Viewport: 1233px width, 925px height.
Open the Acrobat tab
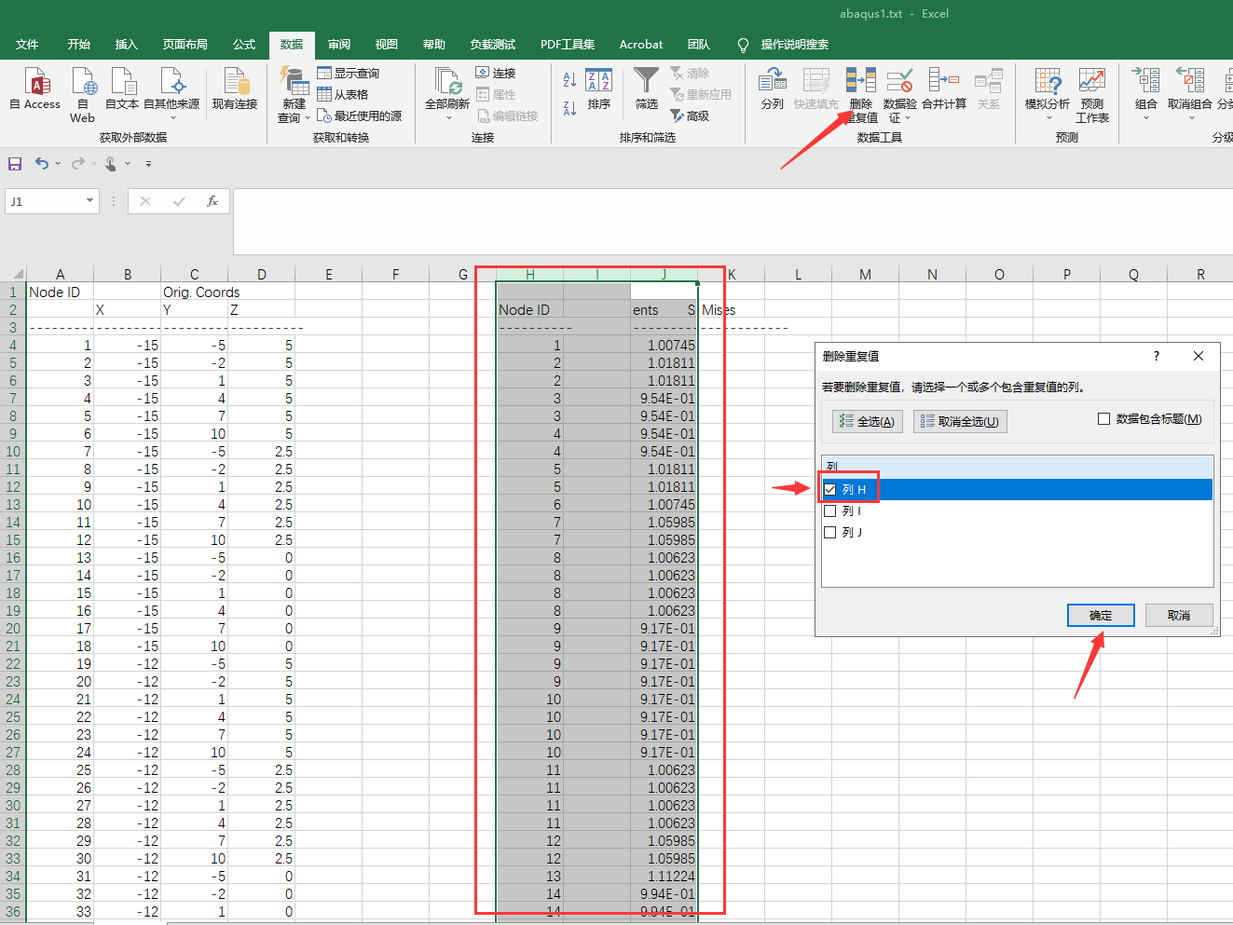coord(641,45)
